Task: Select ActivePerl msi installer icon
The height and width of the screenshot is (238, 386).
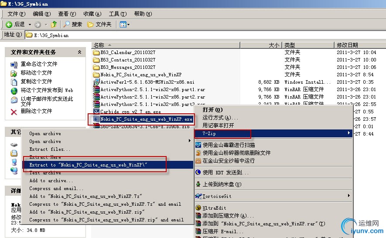Action: (96, 82)
